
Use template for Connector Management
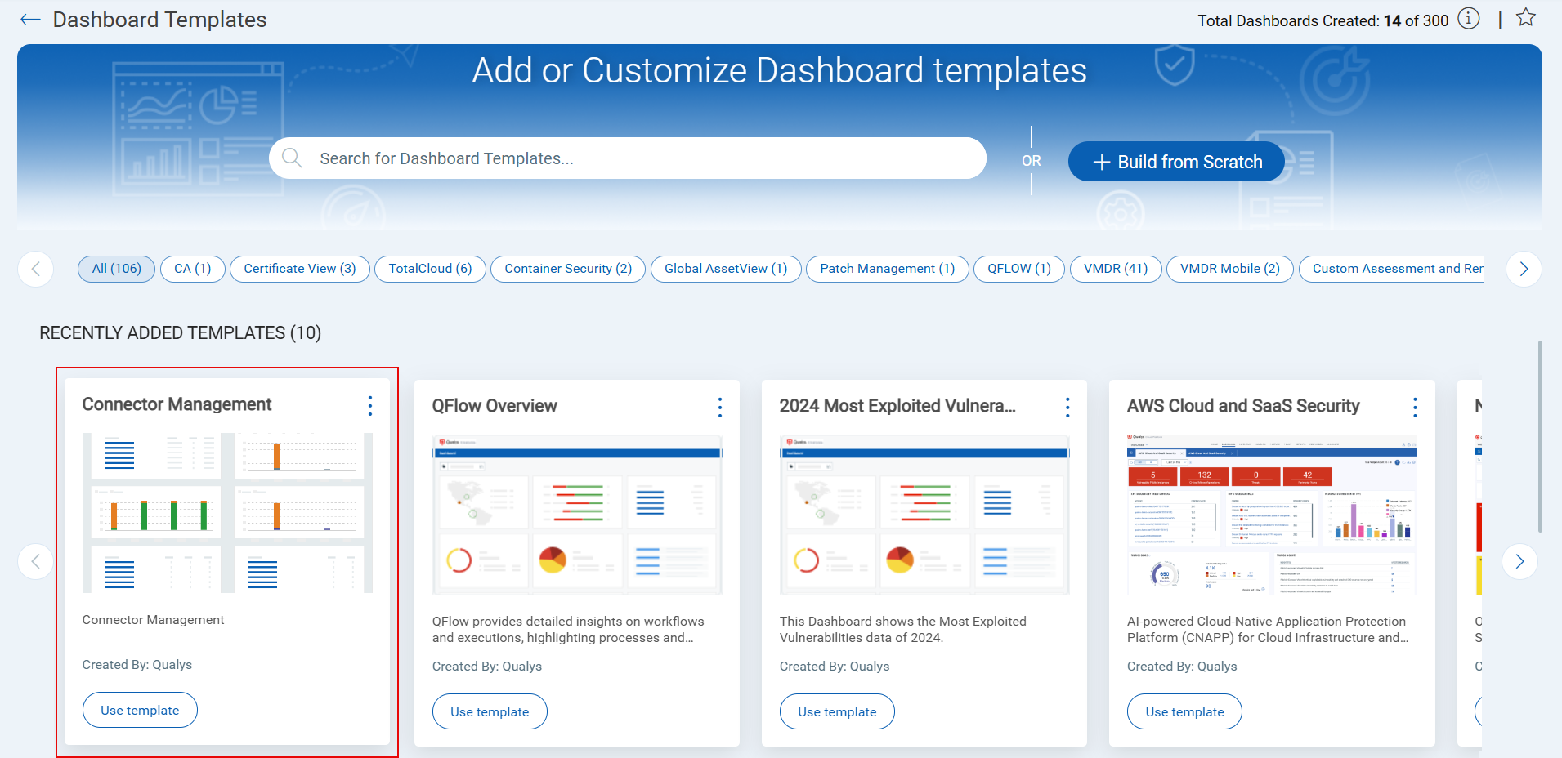coord(139,710)
